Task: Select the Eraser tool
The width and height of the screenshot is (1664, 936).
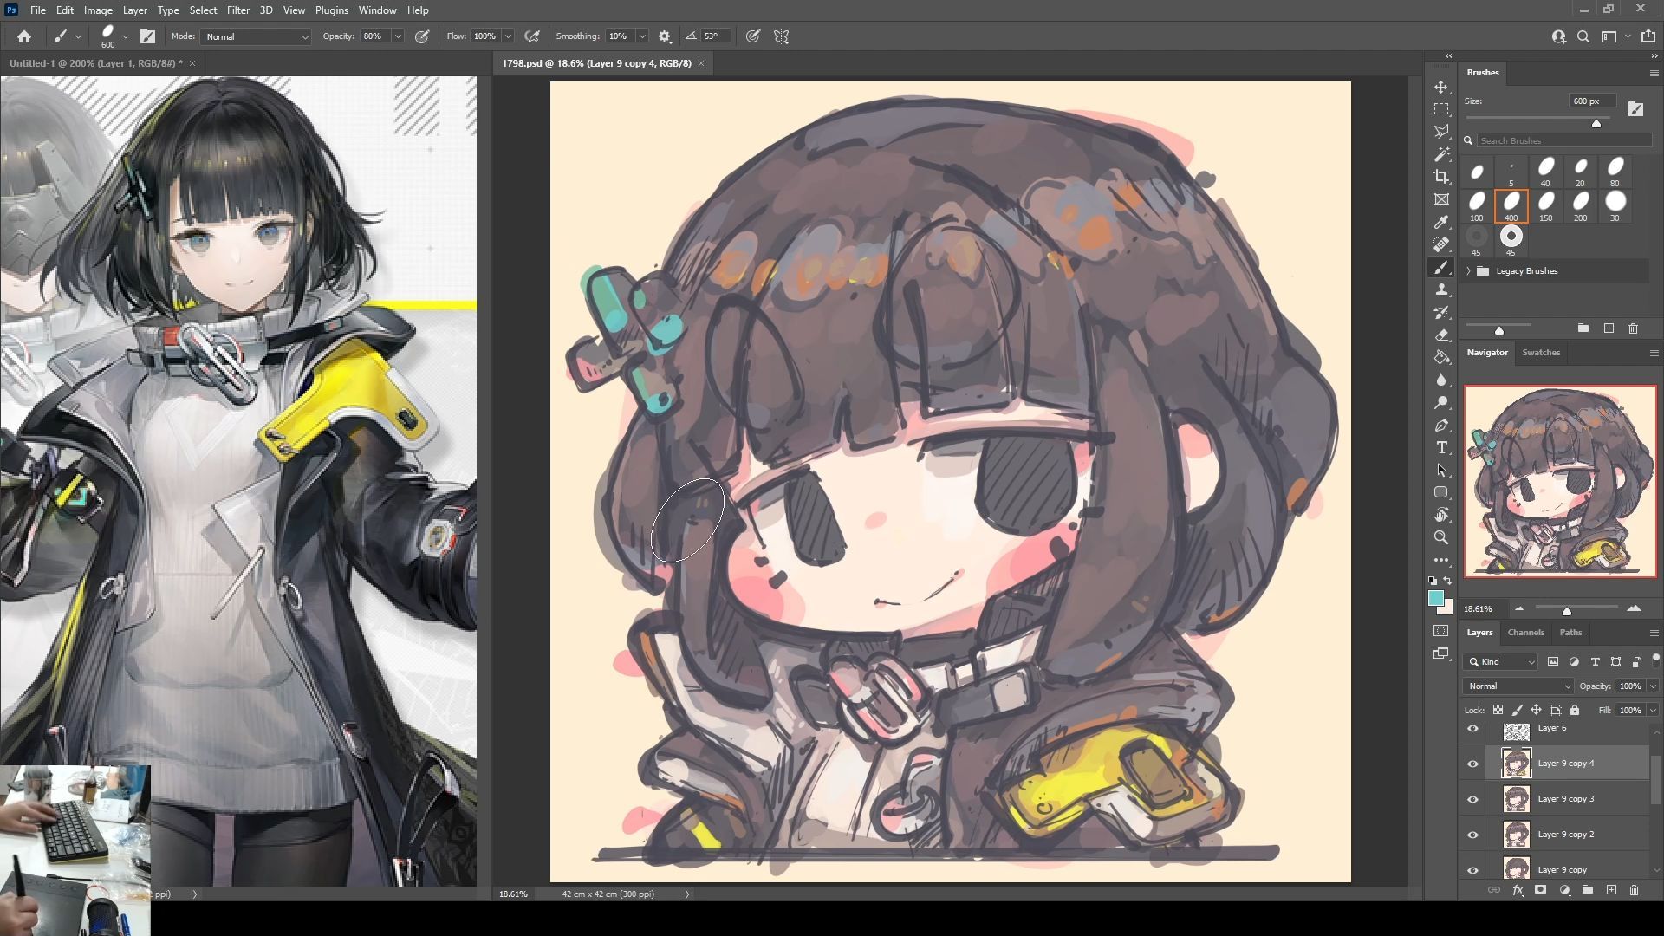Action: point(1441,335)
